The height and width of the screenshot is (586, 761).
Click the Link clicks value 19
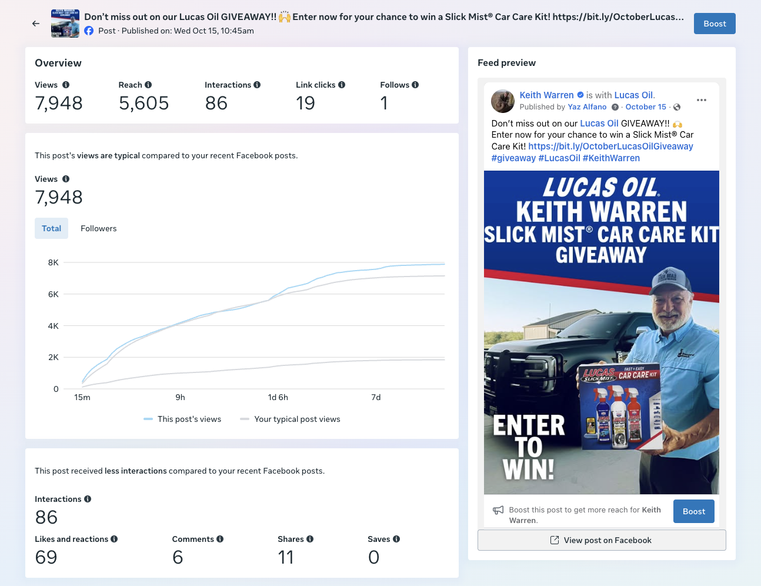pyautogui.click(x=305, y=104)
